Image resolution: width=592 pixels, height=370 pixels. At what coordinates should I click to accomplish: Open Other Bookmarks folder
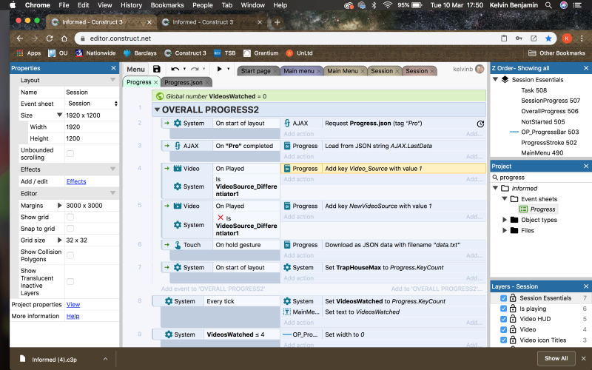(x=557, y=53)
